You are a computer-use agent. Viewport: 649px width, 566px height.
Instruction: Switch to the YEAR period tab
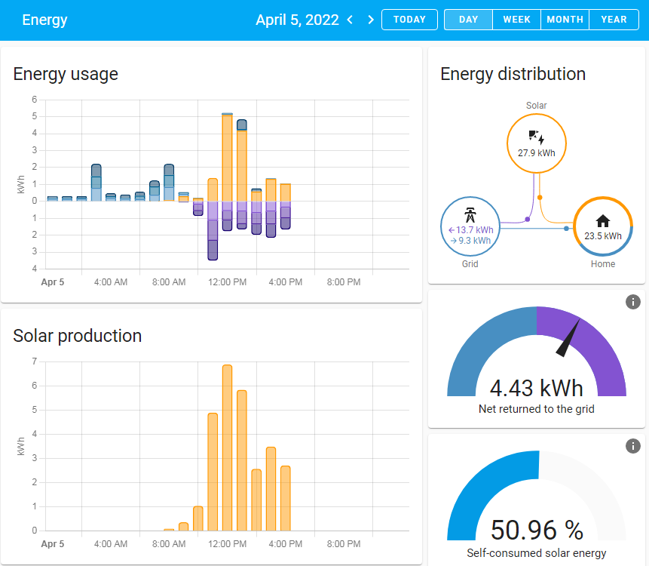[614, 20]
